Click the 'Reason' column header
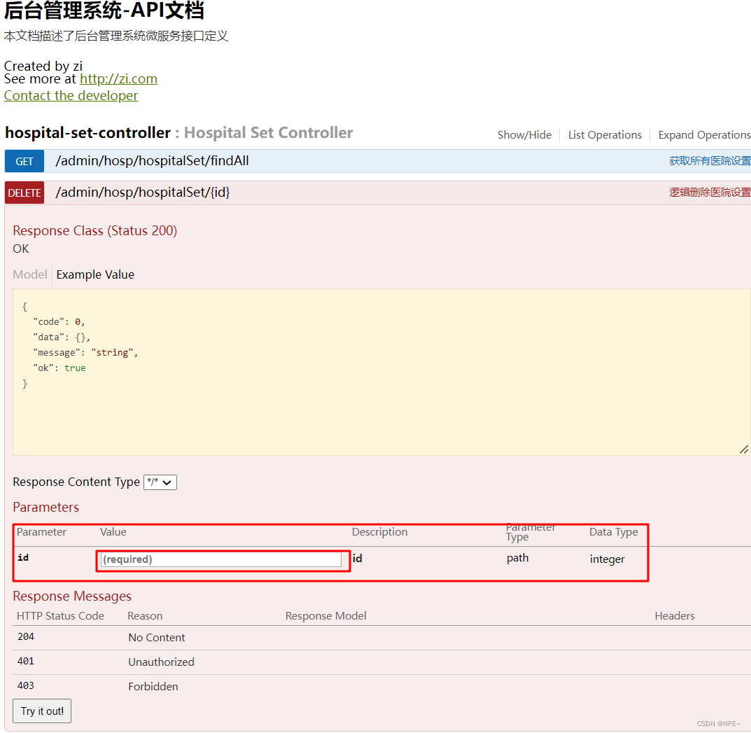This screenshot has width=751, height=733. [x=145, y=616]
